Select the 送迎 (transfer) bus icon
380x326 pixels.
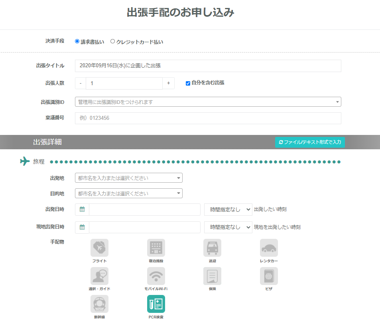[212, 248]
